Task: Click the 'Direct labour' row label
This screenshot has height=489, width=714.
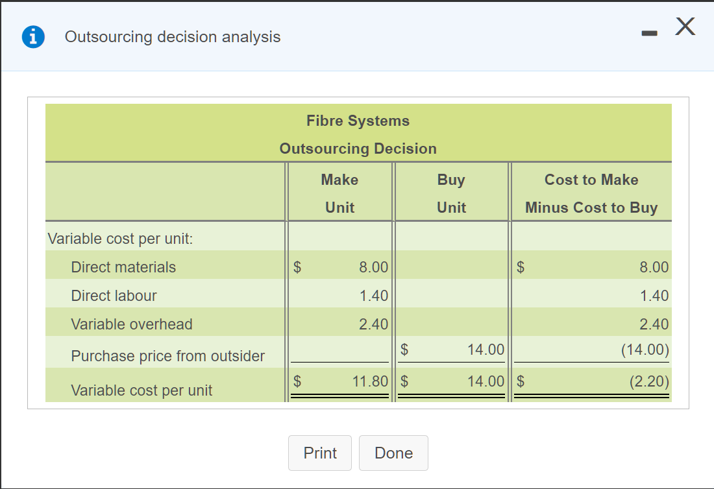Action: [114, 296]
